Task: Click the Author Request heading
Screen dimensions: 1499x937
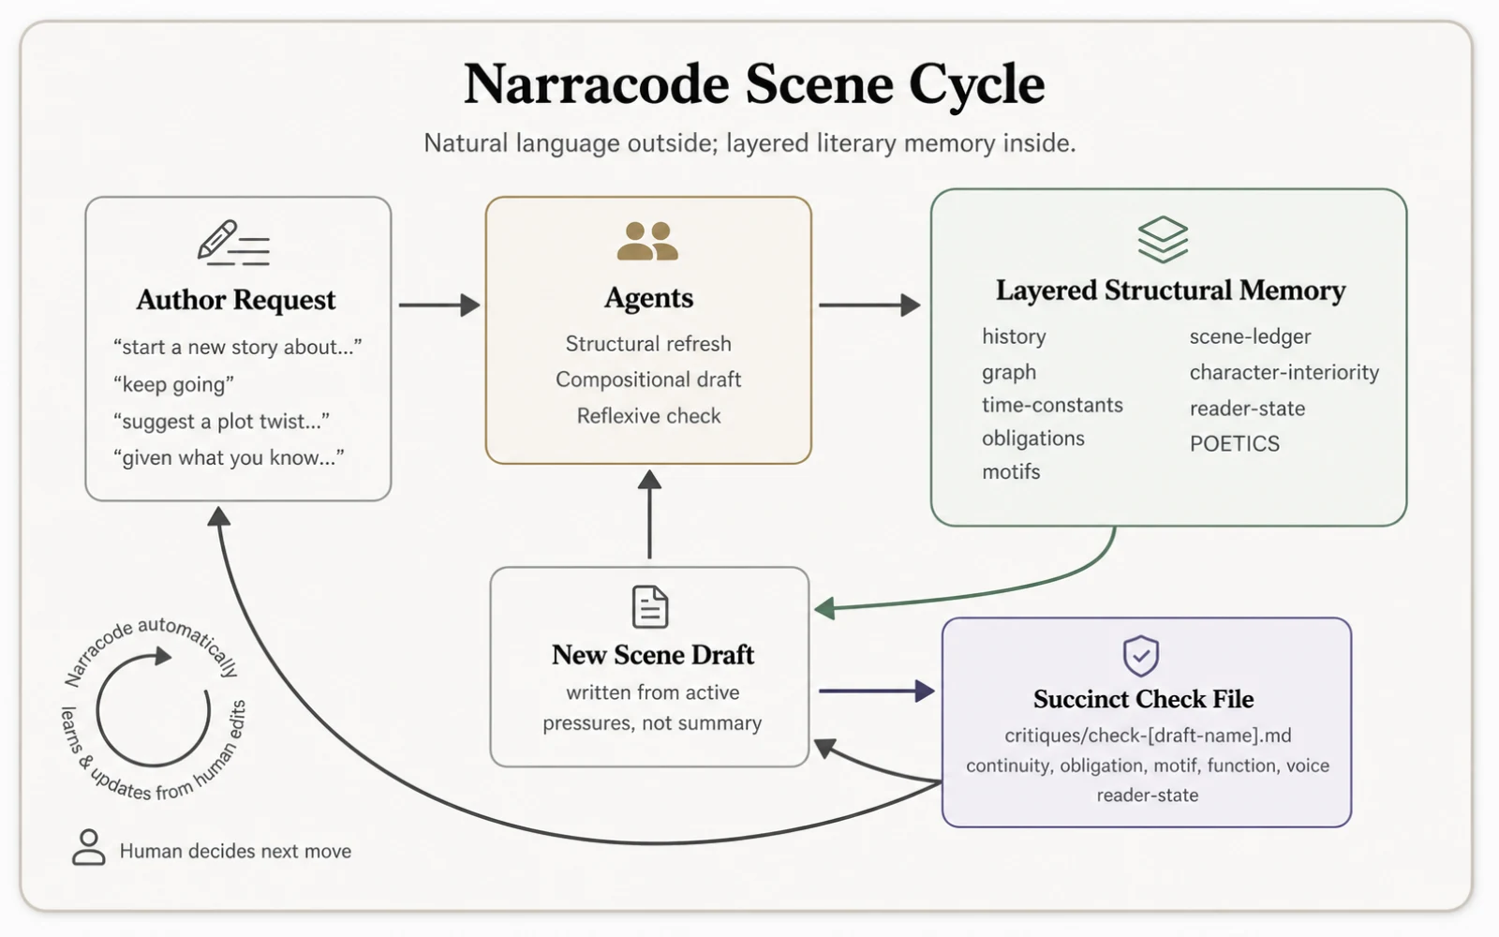Action: click(x=236, y=300)
